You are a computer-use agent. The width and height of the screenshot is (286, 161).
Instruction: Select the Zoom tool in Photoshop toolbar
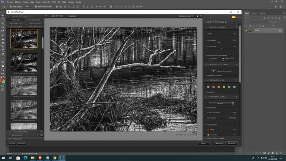[x=3, y=70]
